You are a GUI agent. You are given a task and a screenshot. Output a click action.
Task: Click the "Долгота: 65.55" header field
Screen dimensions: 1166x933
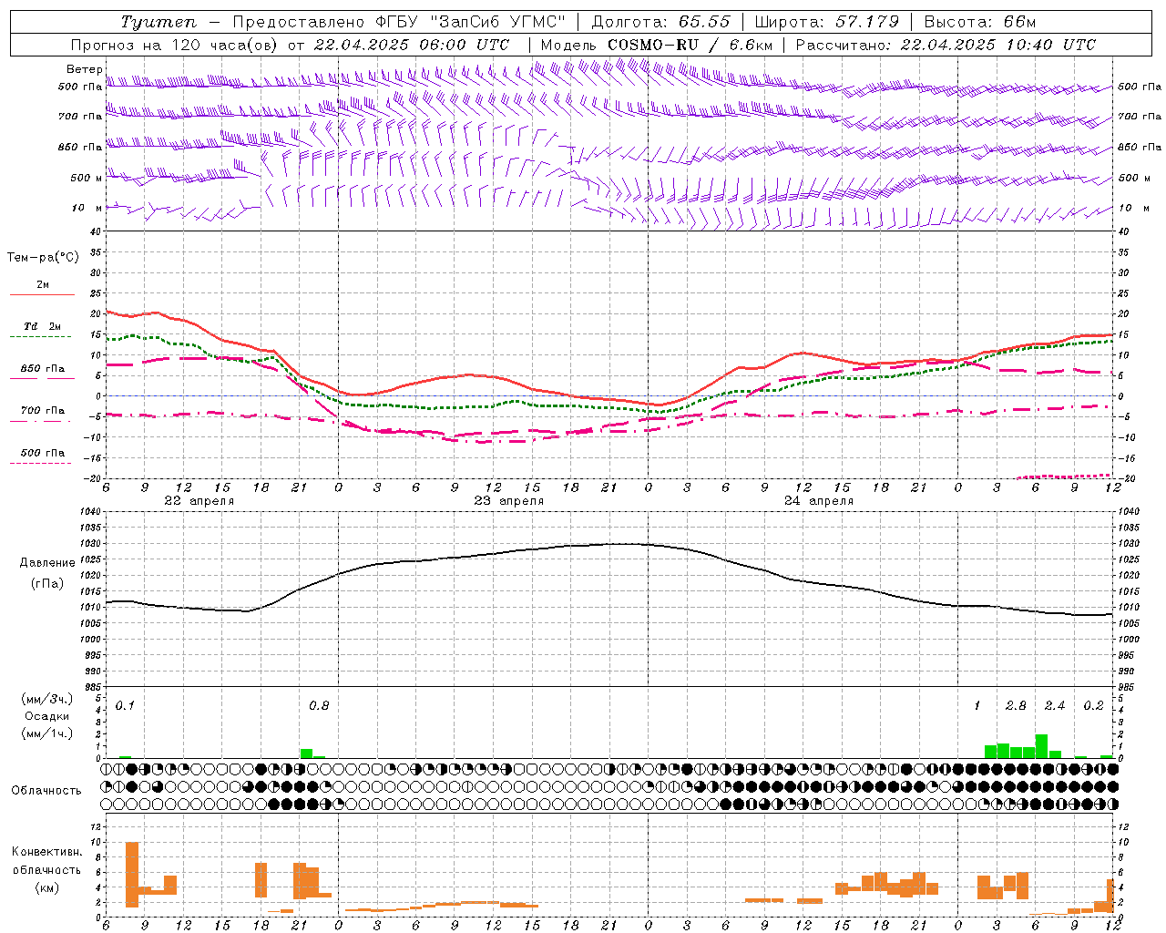(x=662, y=22)
